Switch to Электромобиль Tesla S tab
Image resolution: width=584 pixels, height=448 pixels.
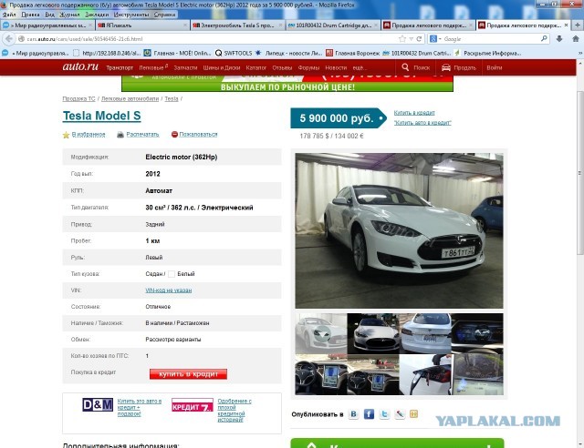pyautogui.click(x=238, y=25)
